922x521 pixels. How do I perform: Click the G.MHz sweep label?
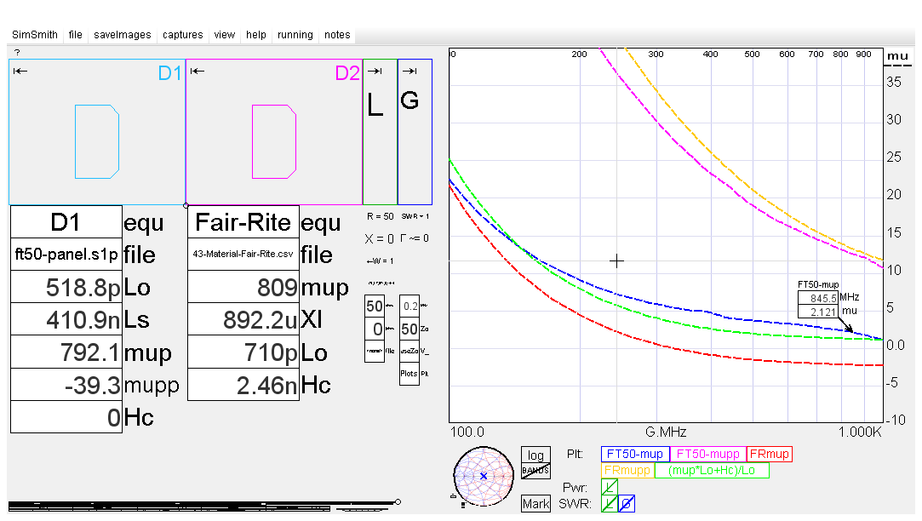pyautogui.click(x=666, y=432)
